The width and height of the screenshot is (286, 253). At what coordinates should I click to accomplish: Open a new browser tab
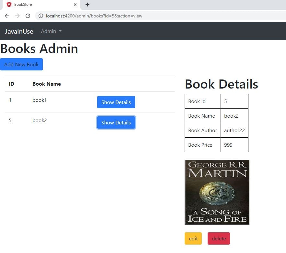[x=87, y=5]
